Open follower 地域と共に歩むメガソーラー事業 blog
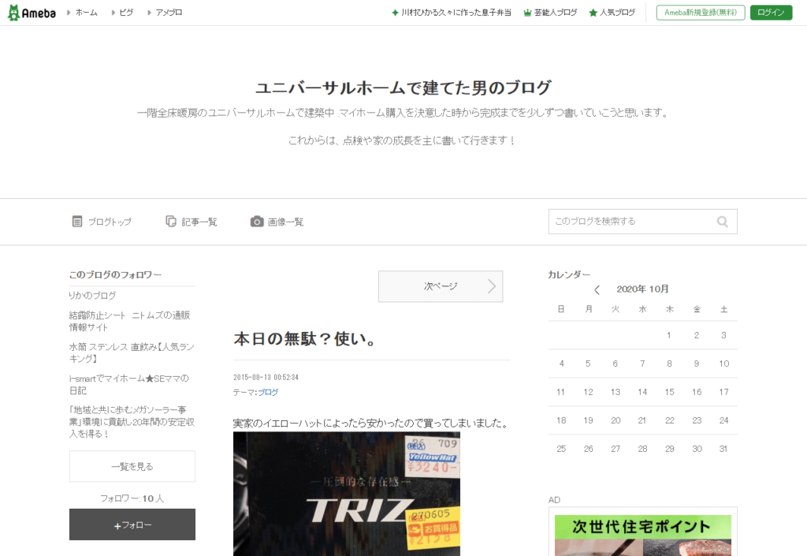Image resolution: width=807 pixels, height=556 pixels. point(132,422)
